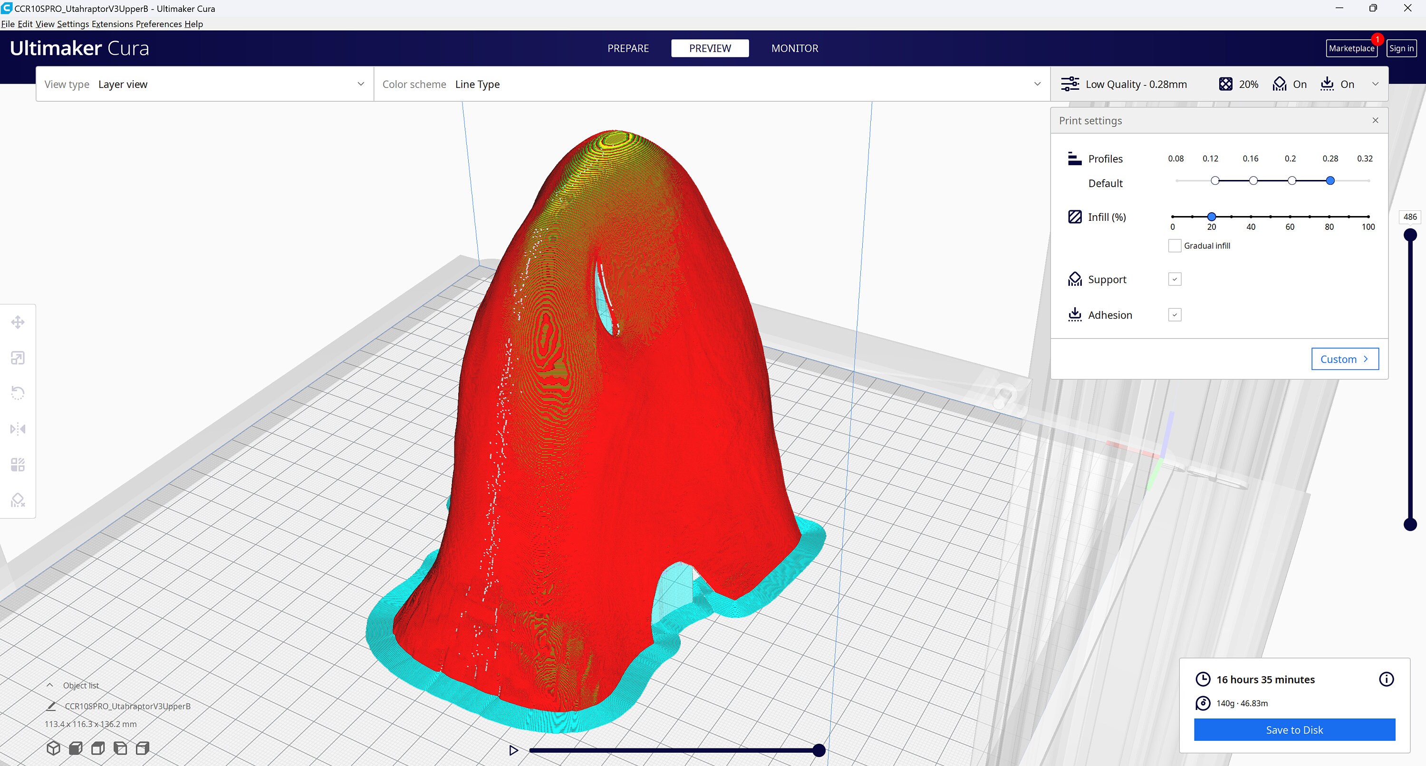Select the Rotate tool in left toolbar
1426x766 pixels.
pyautogui.click(x=18, y=393)
